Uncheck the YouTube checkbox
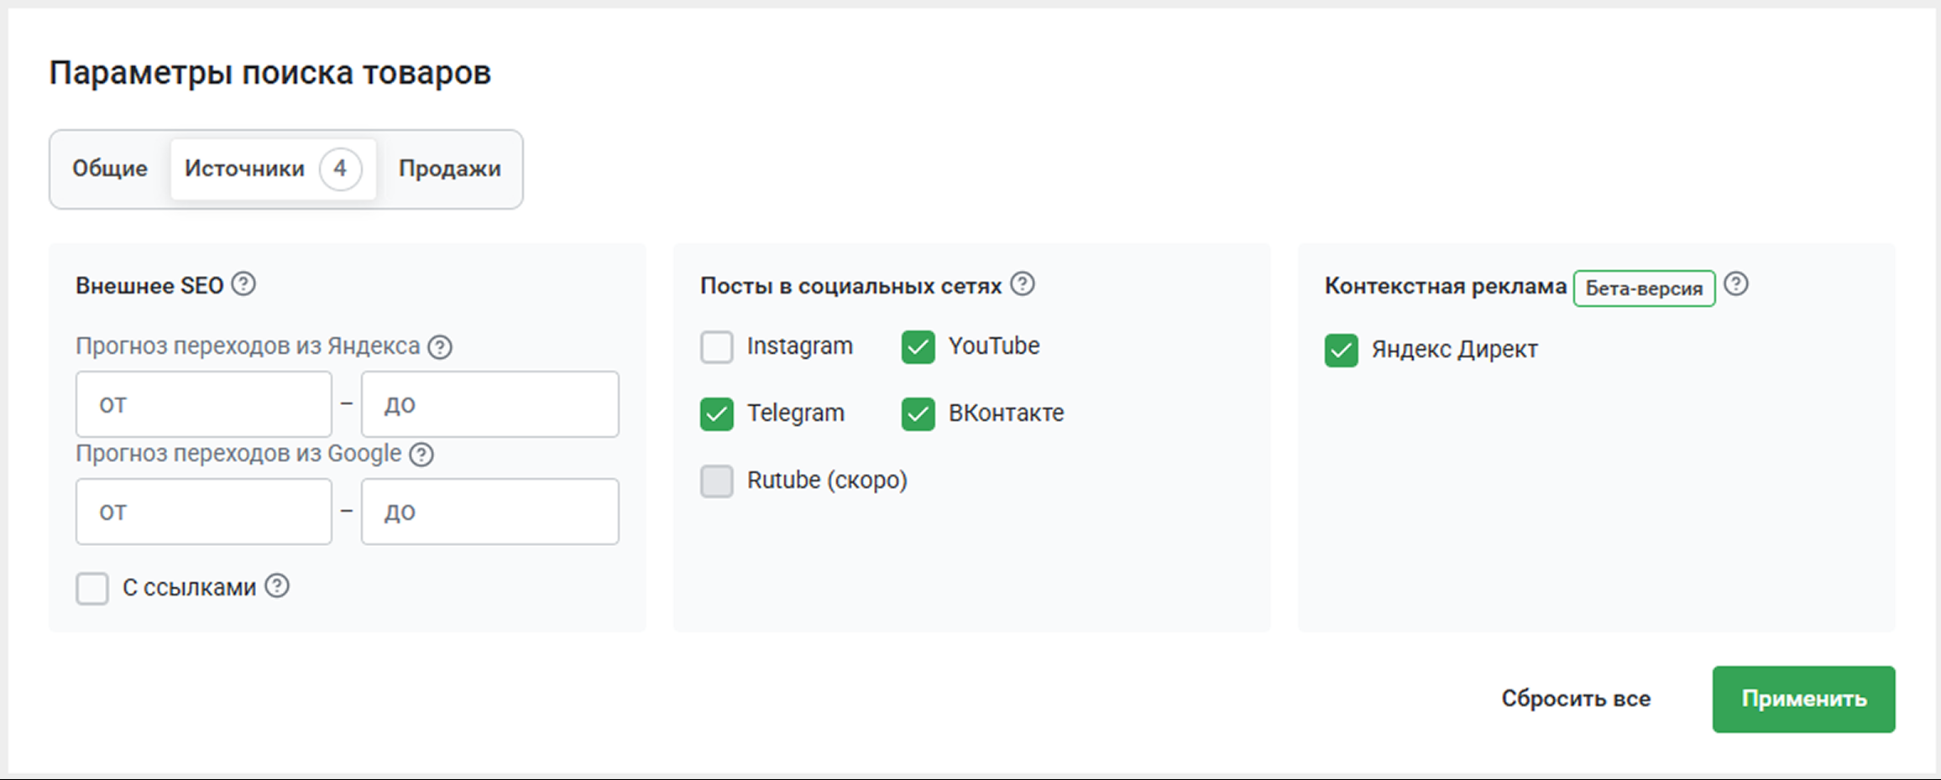The height and width of the screenshot is (780, 1941). tap(918, 346)
